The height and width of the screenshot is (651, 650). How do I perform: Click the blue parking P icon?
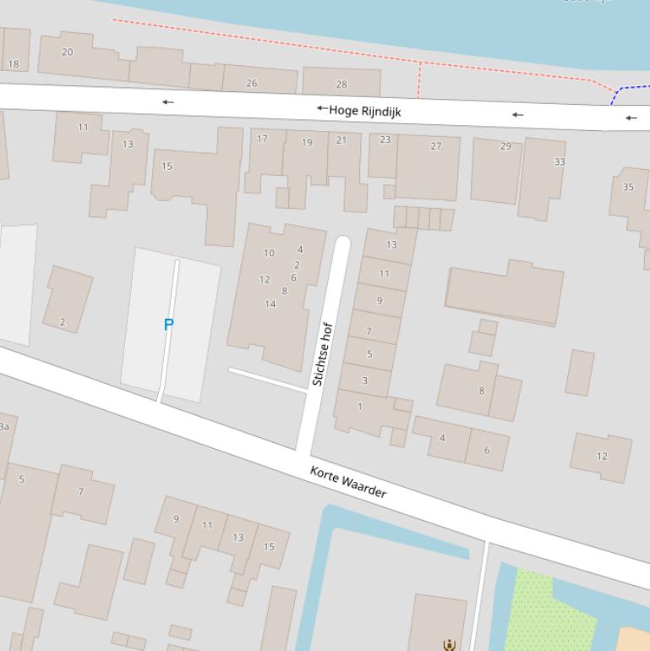pos(168,324)
